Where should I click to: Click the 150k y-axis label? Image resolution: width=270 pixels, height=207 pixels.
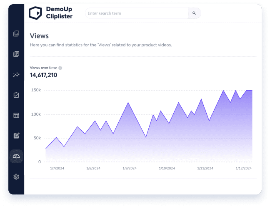(x=36, y=90)
